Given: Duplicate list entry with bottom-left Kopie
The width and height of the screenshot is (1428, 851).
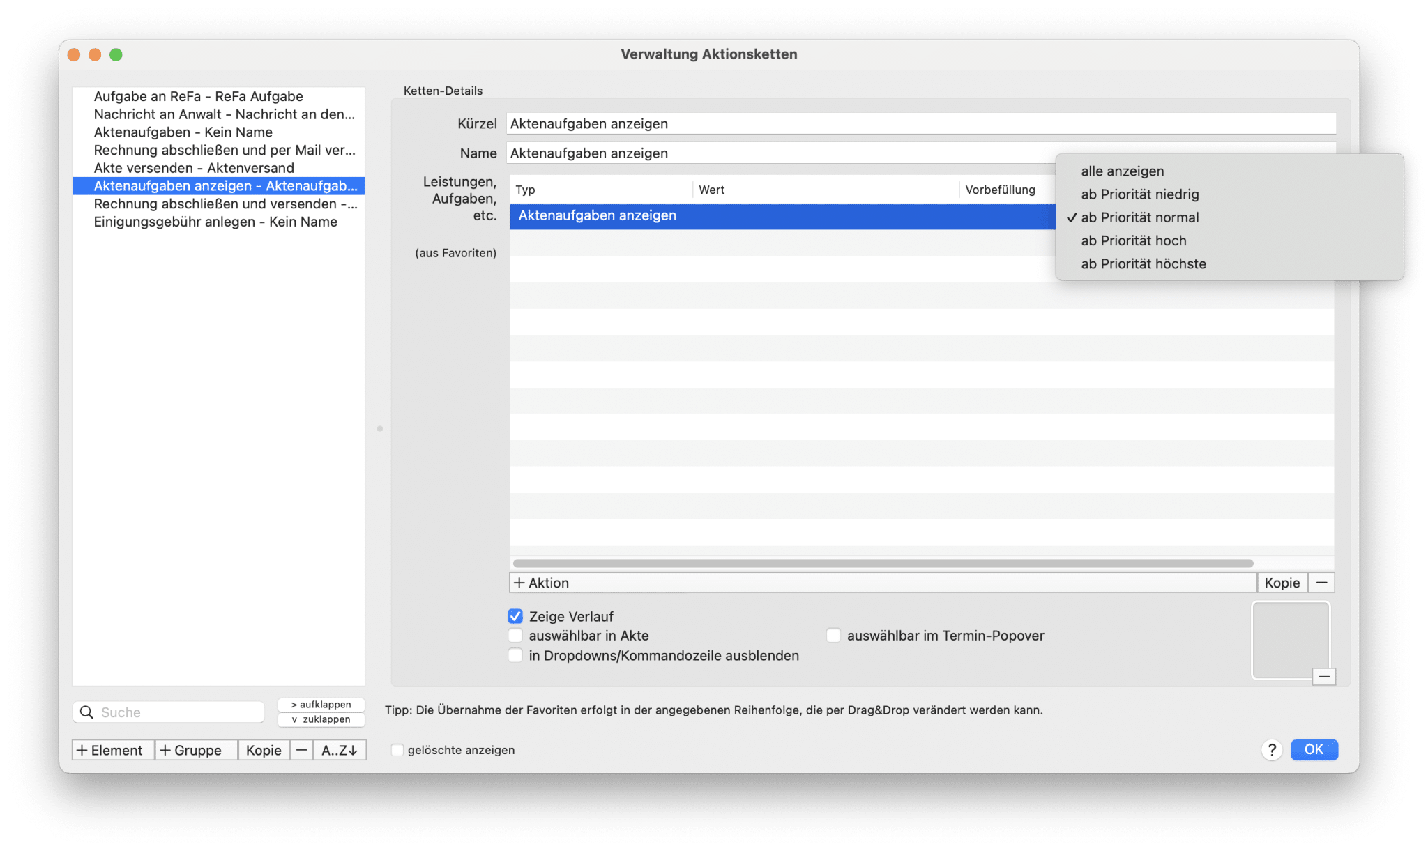Looking at the screenshot, I should 264,750.
